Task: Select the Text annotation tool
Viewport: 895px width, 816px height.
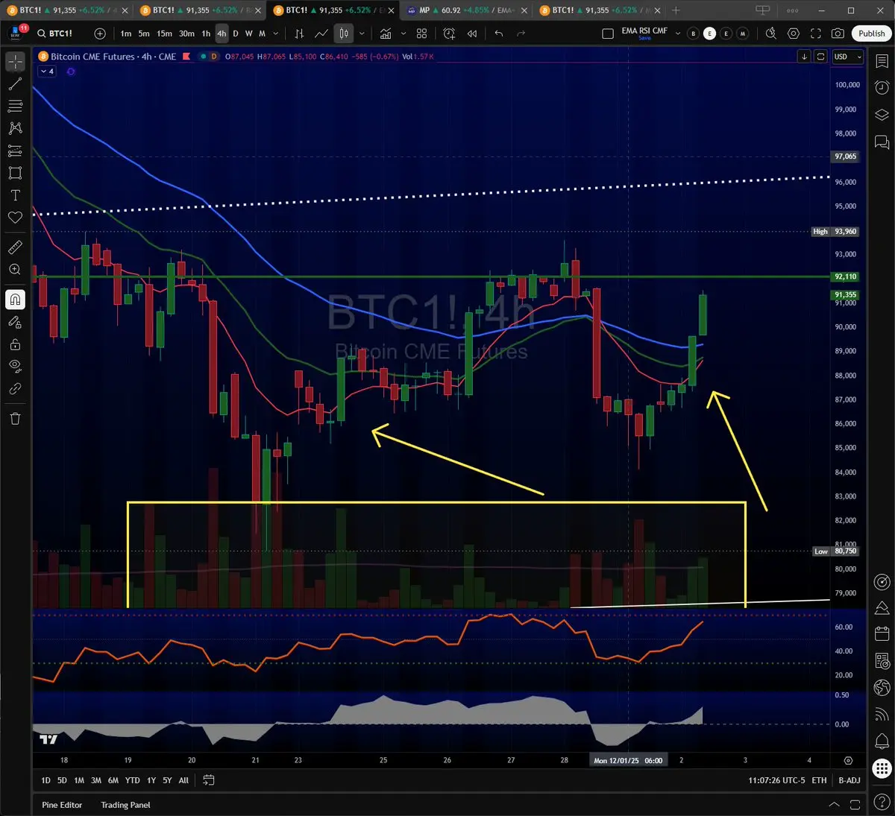Action: pyautogui.click(x=15, y=195)
